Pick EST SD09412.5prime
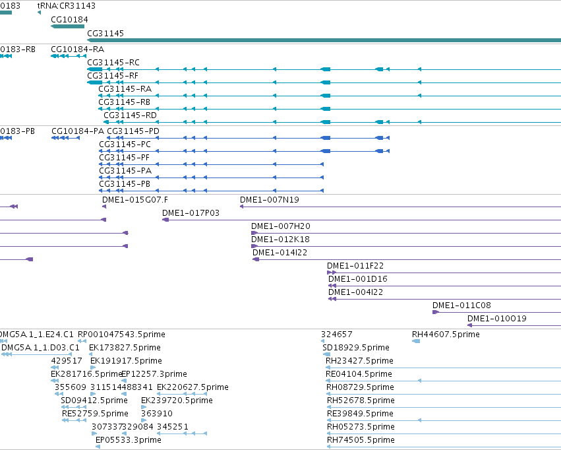The image size is (561, 450). [x=94, y=401]
